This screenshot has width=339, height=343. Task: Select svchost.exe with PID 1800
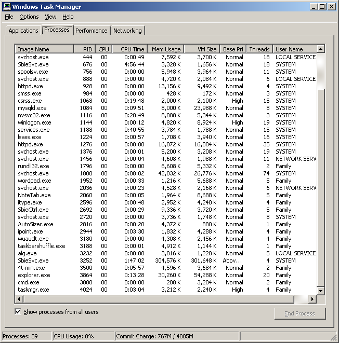[166, 173]
